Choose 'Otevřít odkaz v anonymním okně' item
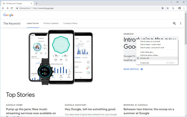187x117 pixels. point(157,47)
